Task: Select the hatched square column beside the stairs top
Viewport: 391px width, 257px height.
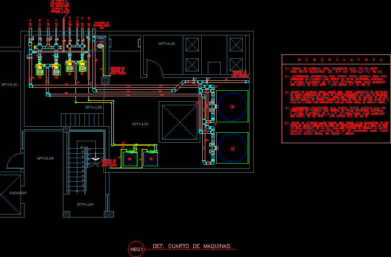Action: click(x=66, y=130)
